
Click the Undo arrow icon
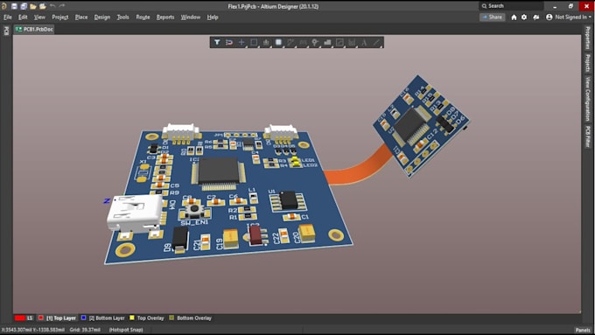tap(52, 6)
